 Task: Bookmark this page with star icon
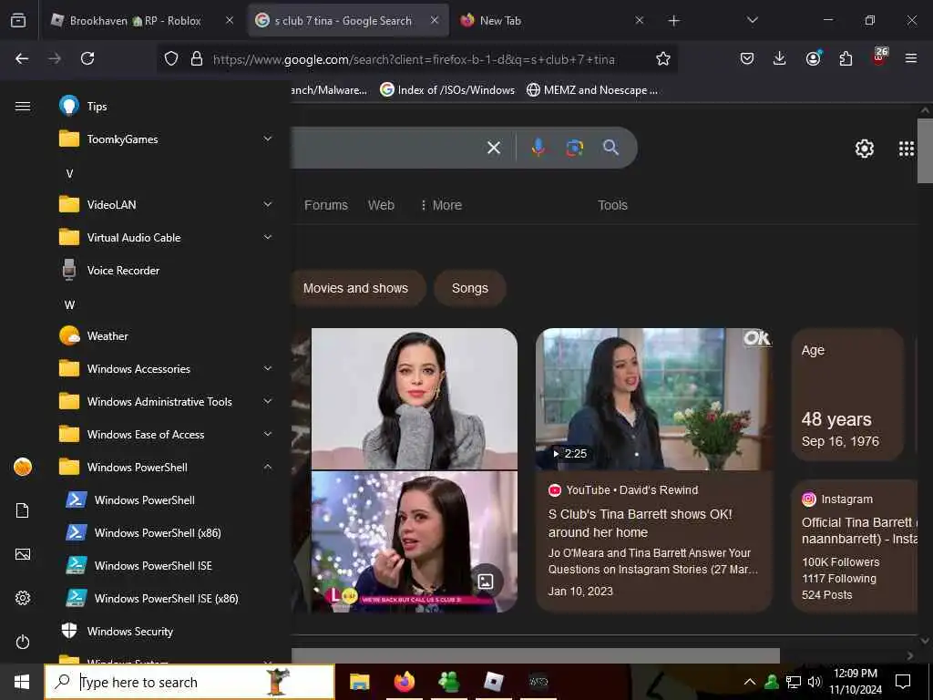coord(663,58)
